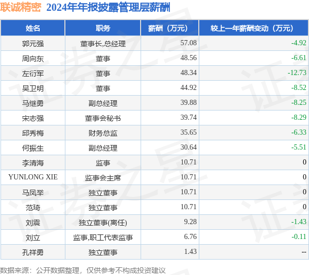Click the name cell 左衍军
The width and height of the screenshot is (309, 275).
(33, 74)
